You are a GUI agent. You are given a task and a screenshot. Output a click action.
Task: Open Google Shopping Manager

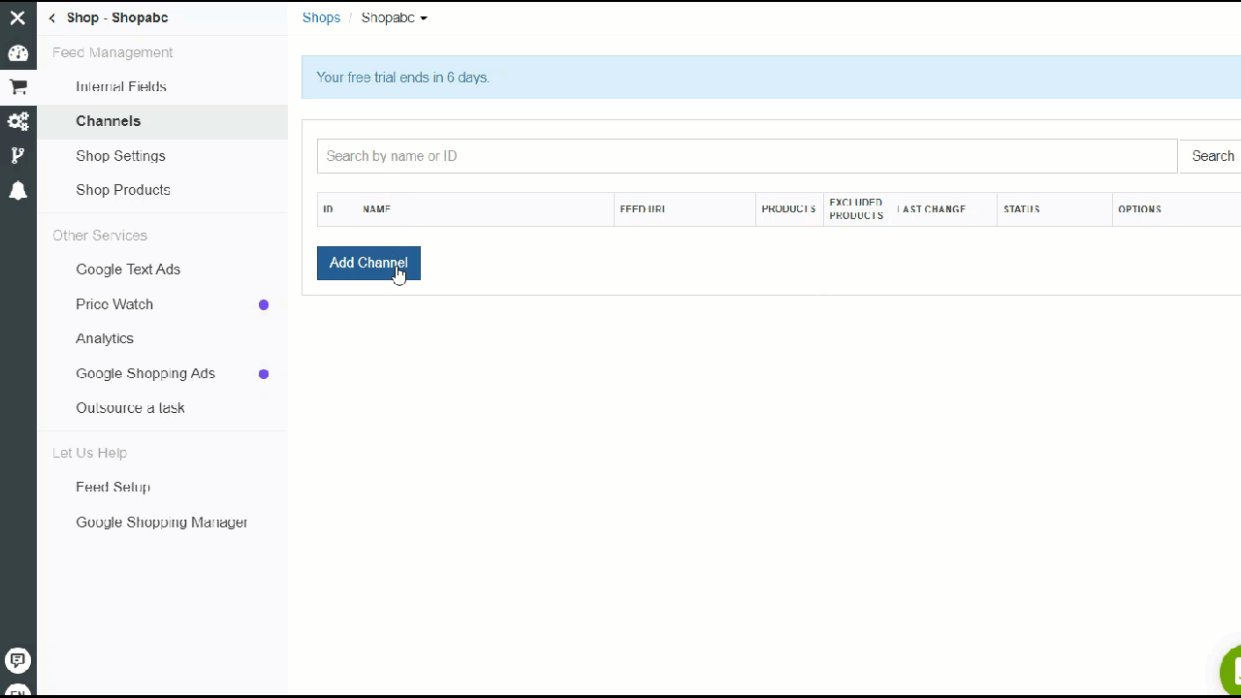(x=162, y=523)
